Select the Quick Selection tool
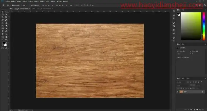The image size is (207, 111). (x=6, y=14)
